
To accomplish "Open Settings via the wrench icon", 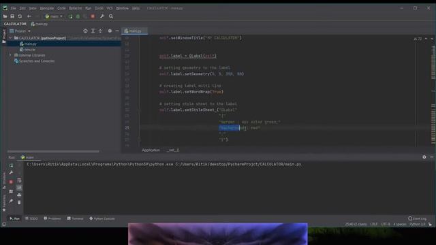I will 102,16.
